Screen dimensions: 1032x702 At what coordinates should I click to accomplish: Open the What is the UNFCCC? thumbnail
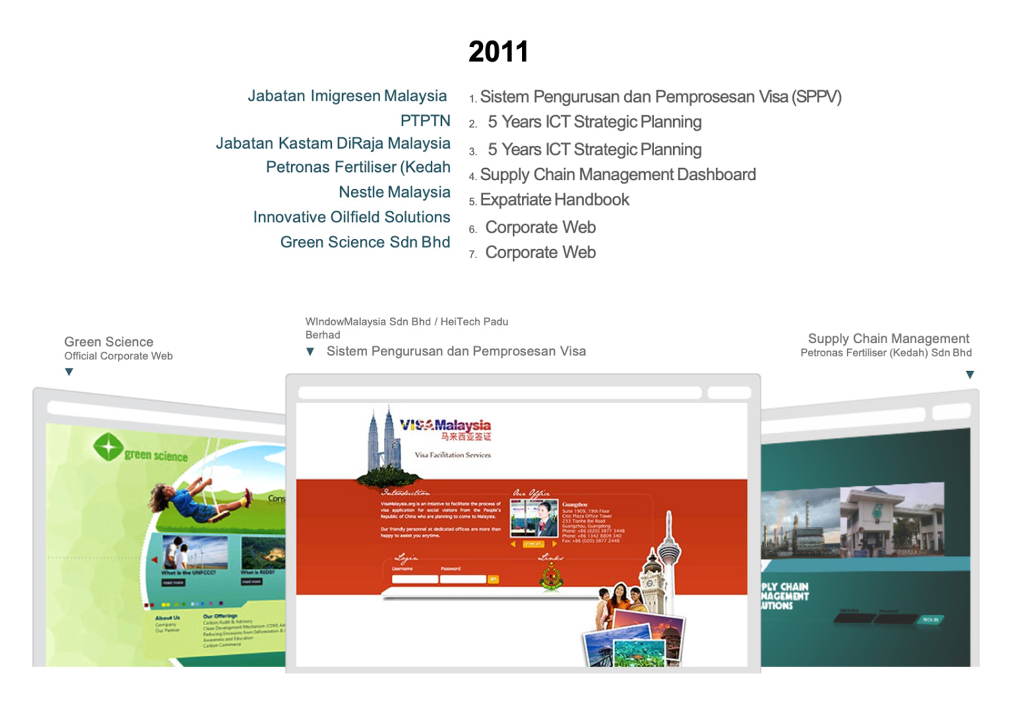click(195, 552)
